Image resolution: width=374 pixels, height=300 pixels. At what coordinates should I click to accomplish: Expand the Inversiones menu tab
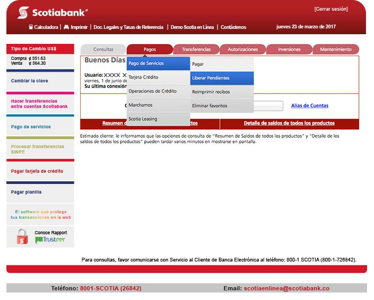289,49
